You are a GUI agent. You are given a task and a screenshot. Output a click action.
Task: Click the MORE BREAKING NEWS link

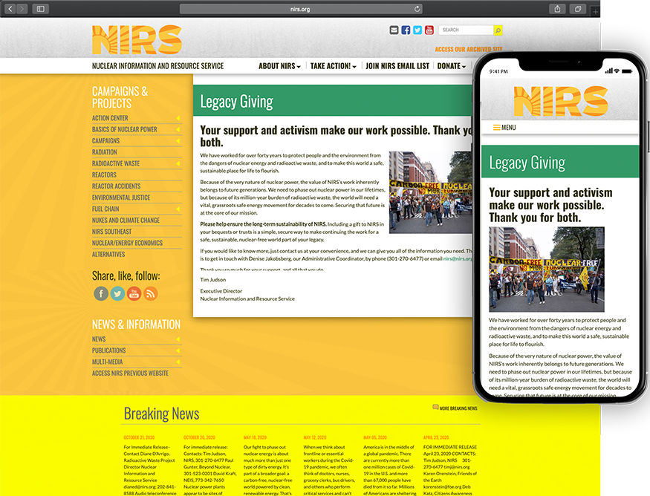(458, 408)
